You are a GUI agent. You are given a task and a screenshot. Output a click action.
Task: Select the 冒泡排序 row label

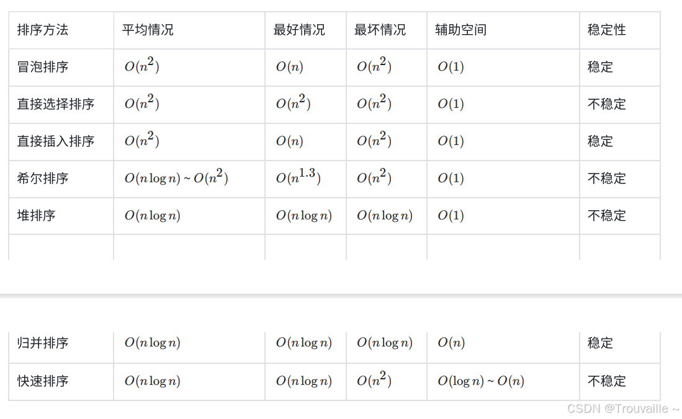click(43, 67)
